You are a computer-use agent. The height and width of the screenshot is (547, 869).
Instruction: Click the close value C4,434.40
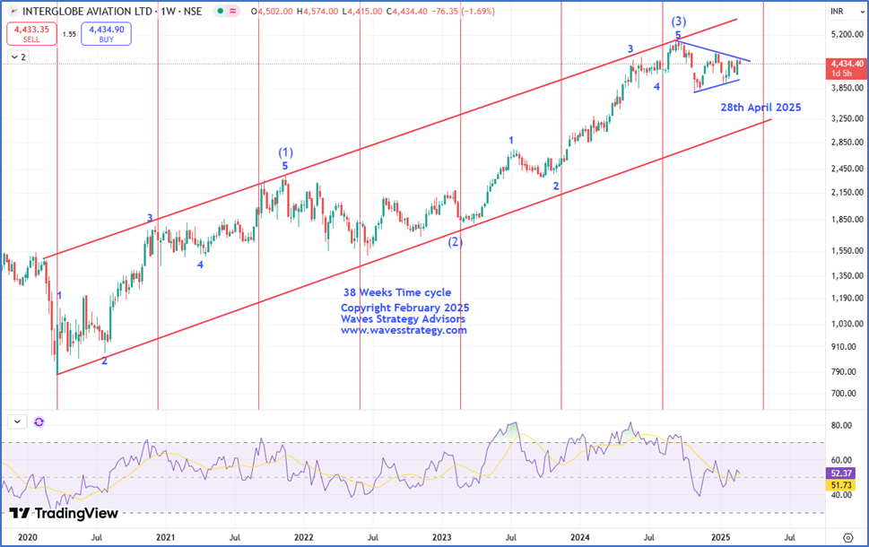click(x=407, y=11)
